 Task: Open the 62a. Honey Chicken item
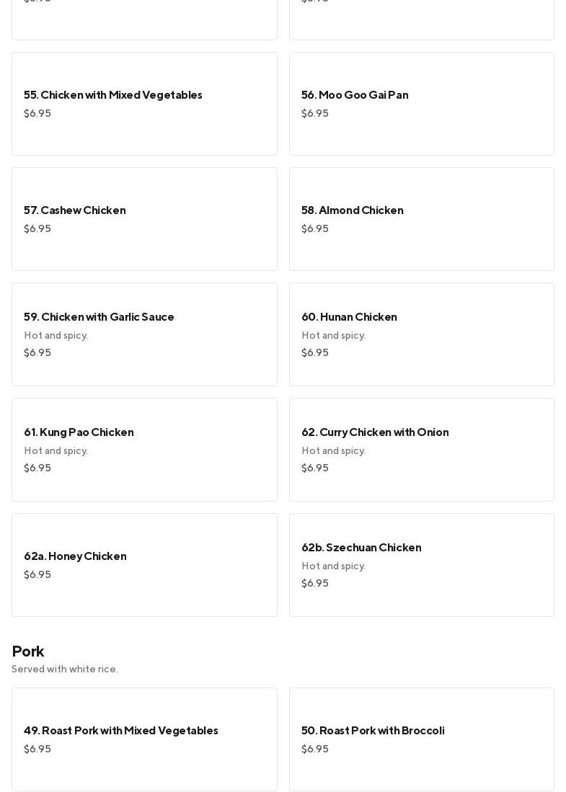[144, 565]
